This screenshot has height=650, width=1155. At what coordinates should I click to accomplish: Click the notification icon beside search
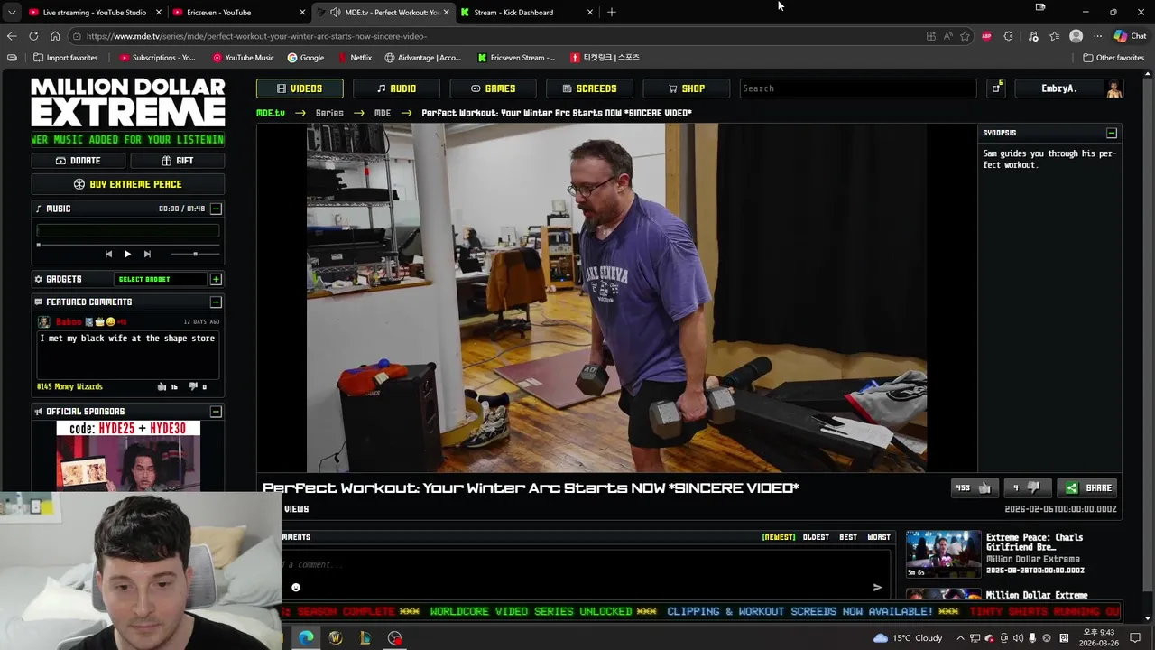tap(996, 88)
